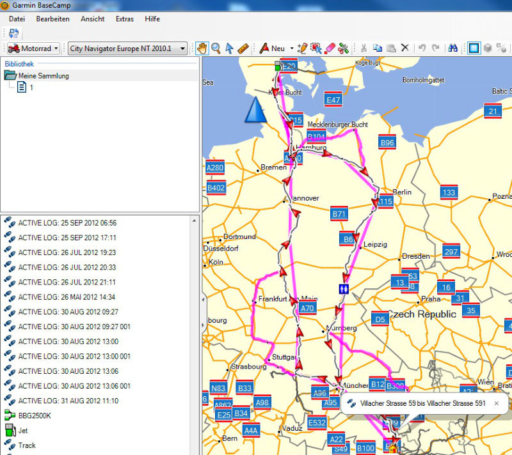Select the Hand pan tool
This screenshot has width=512, height=455.
point(202,49)
